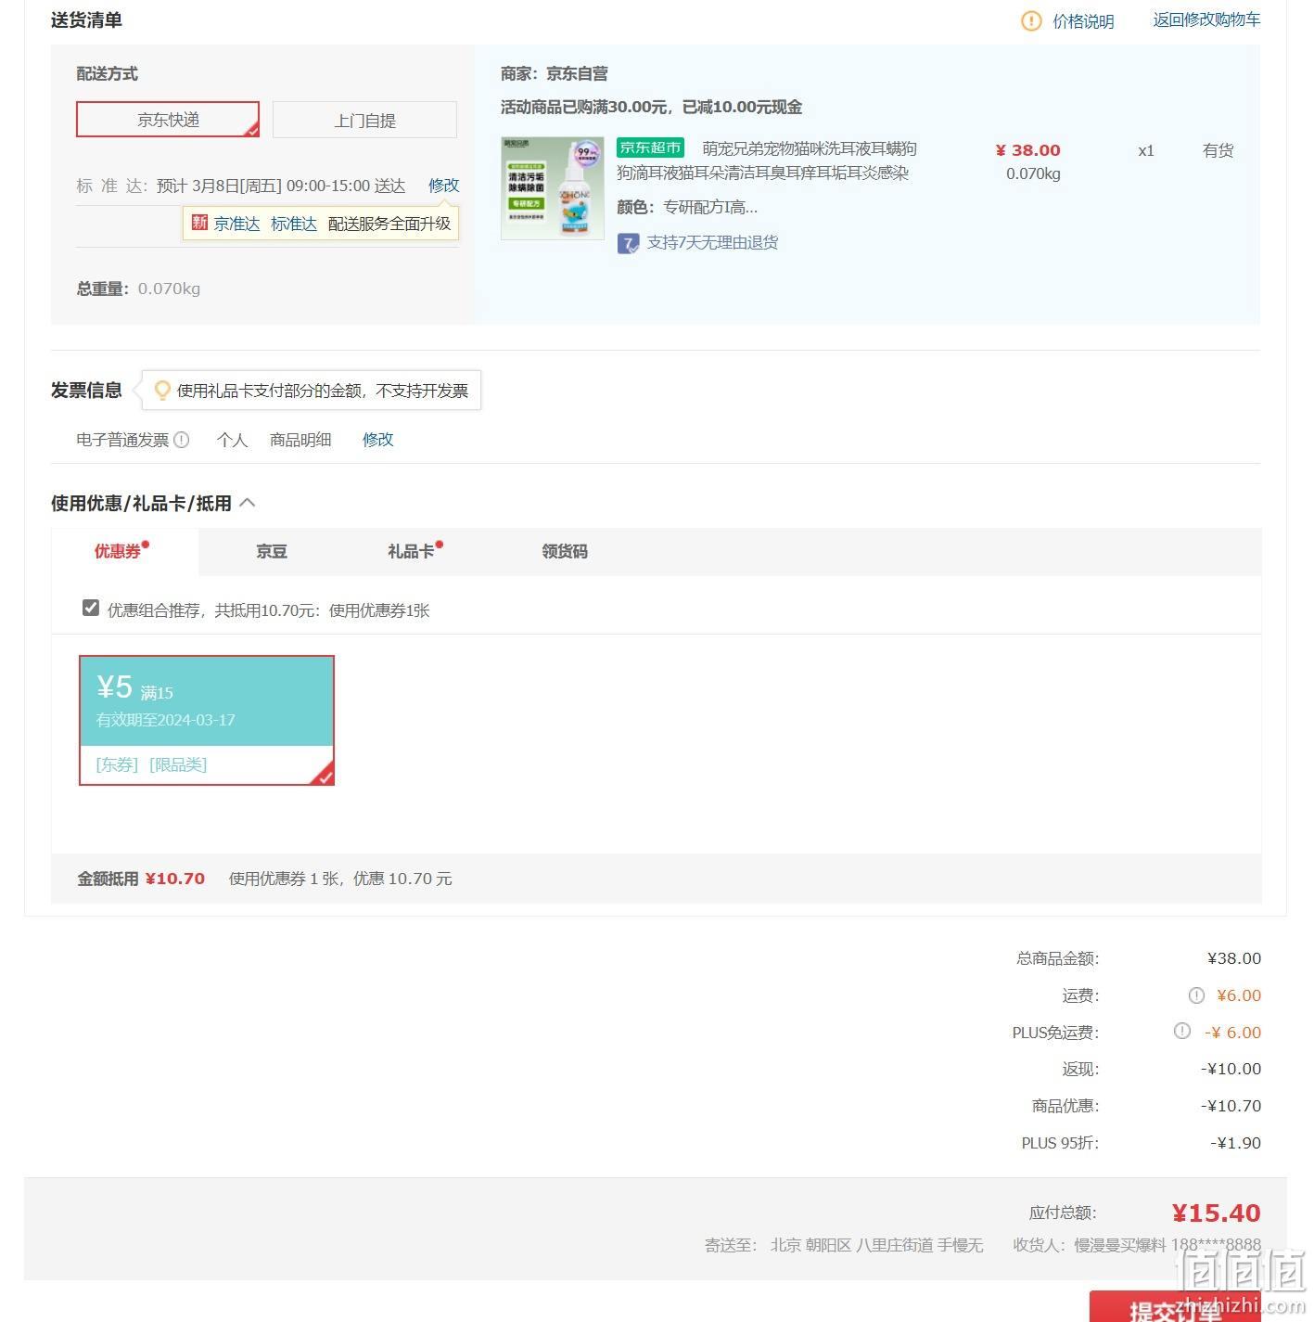Screen dimensions: 1314x1322
Task: Click the lightbulb tip icon in invoice section
Action: tap(162, 391)
